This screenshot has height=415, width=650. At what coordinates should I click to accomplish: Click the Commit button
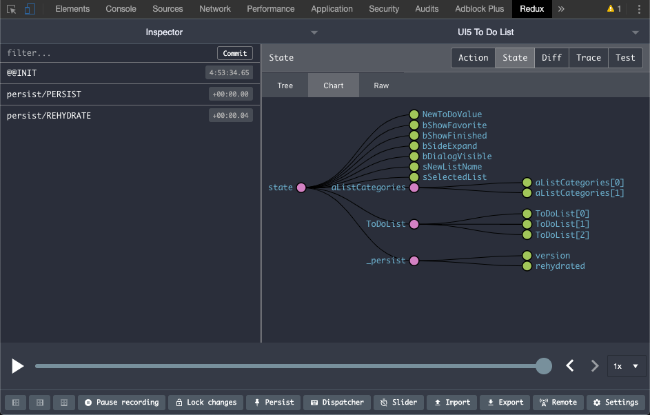point(234,52)
